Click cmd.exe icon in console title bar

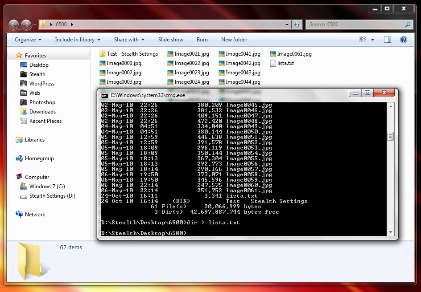[105, 95]
